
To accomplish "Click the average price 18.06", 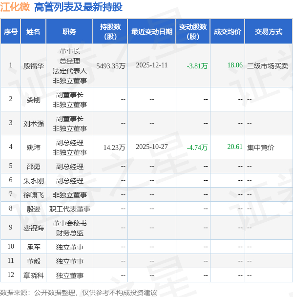I will (235, 65).
